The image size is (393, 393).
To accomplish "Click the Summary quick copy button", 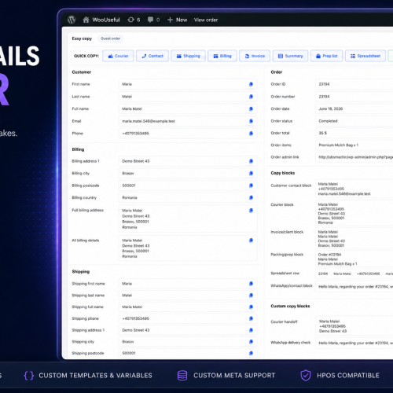I will tap(290, 56).
